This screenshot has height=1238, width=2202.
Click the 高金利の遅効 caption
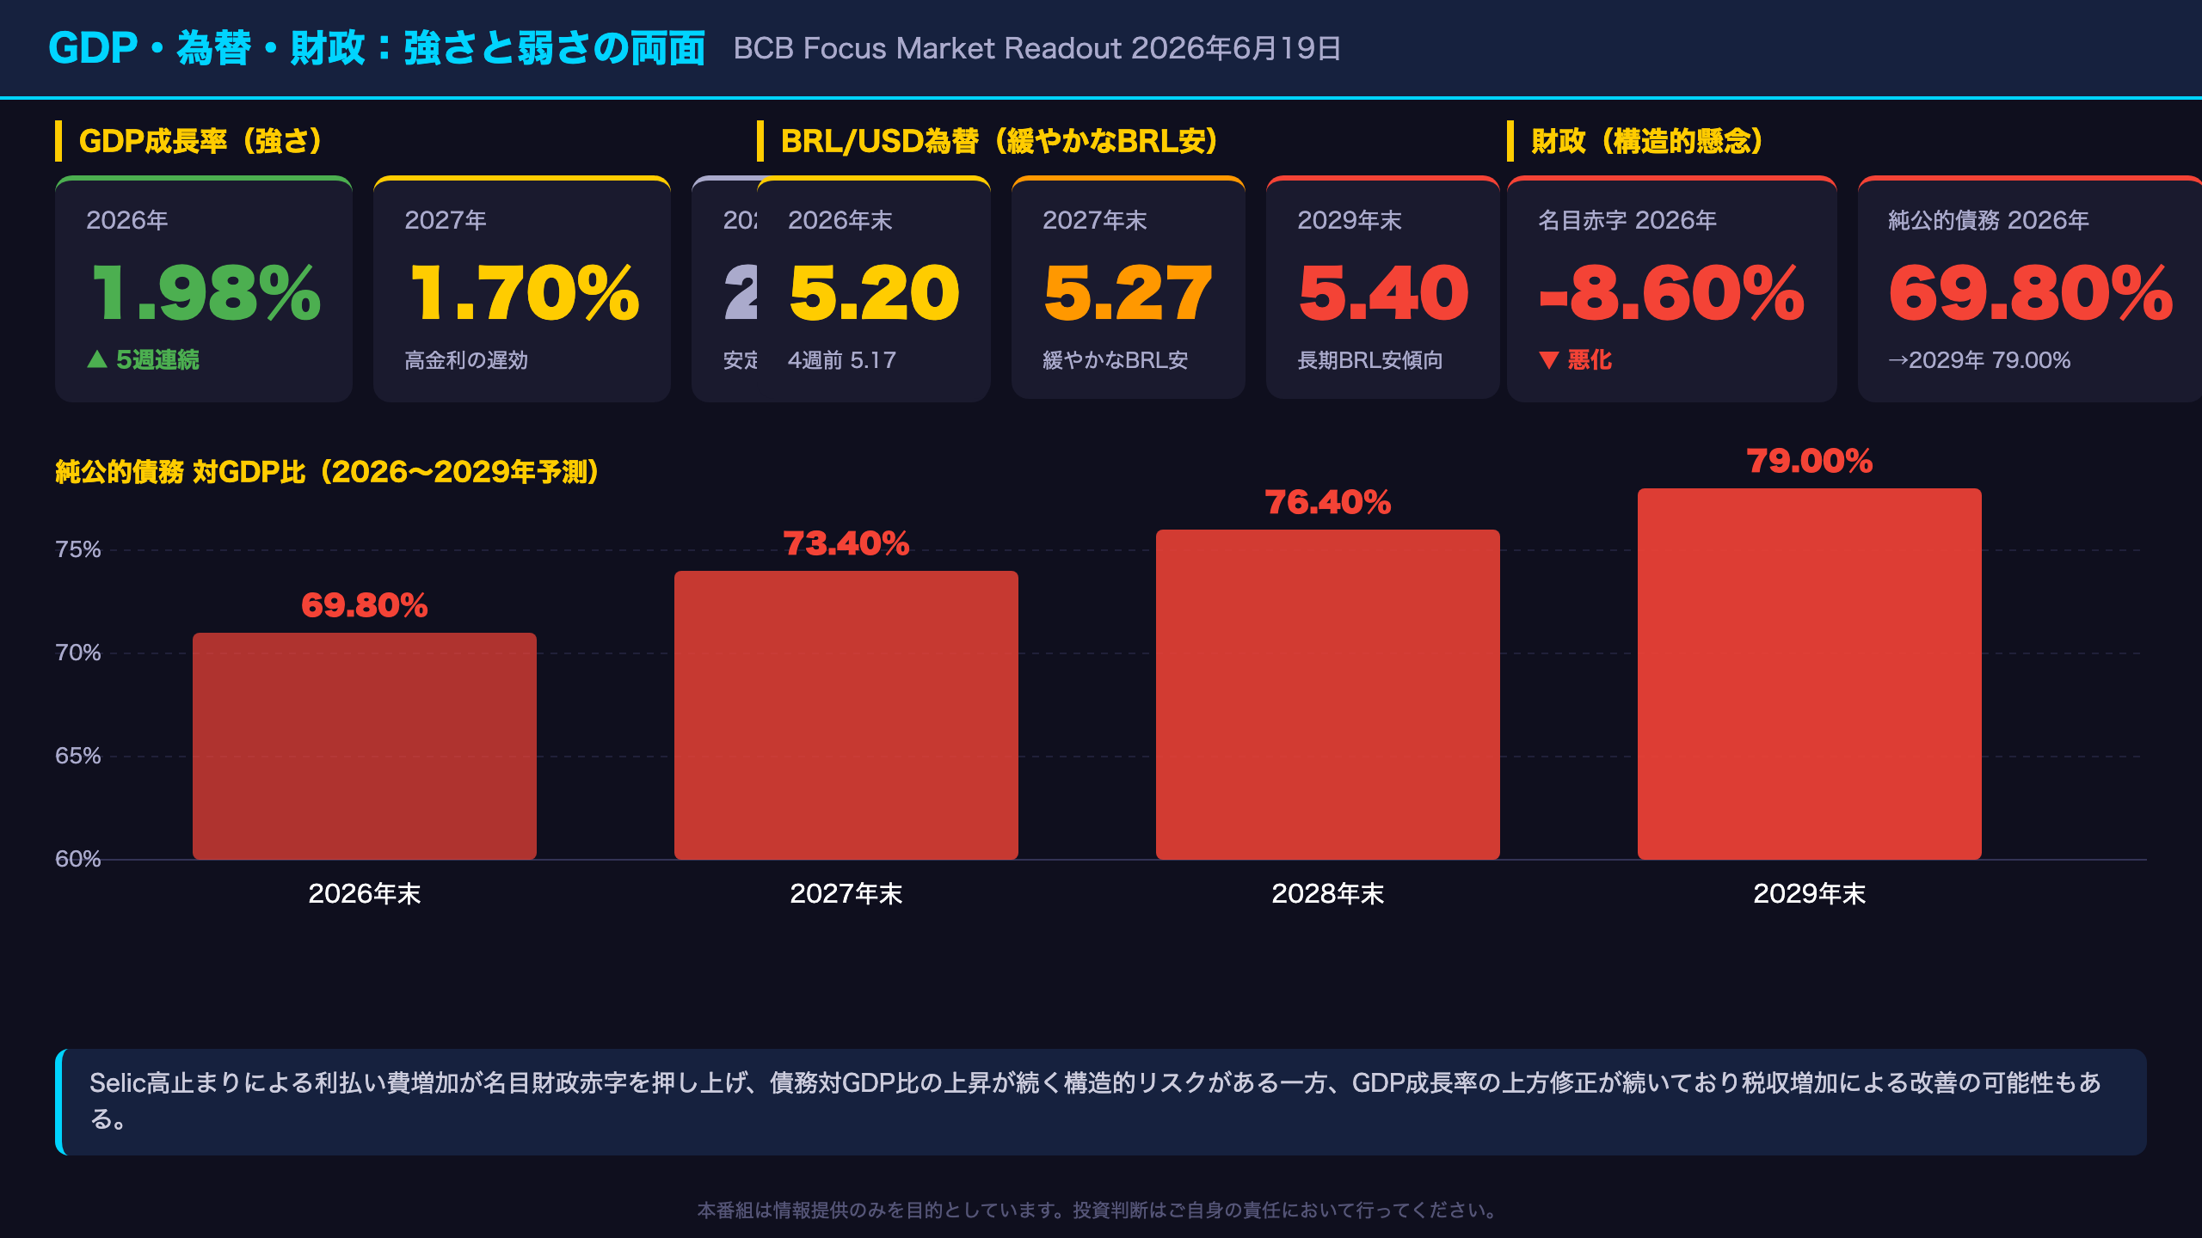pos(466,360)
